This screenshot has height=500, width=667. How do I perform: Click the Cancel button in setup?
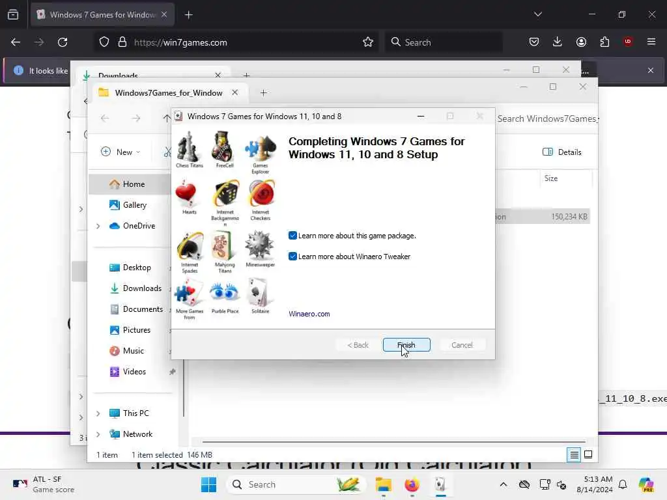(462, 345)
